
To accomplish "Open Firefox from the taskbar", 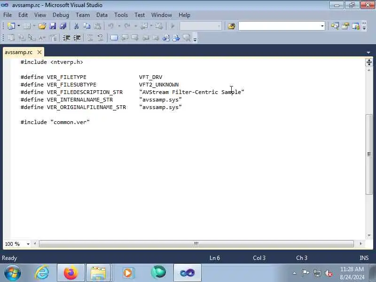I will [71, 273].
